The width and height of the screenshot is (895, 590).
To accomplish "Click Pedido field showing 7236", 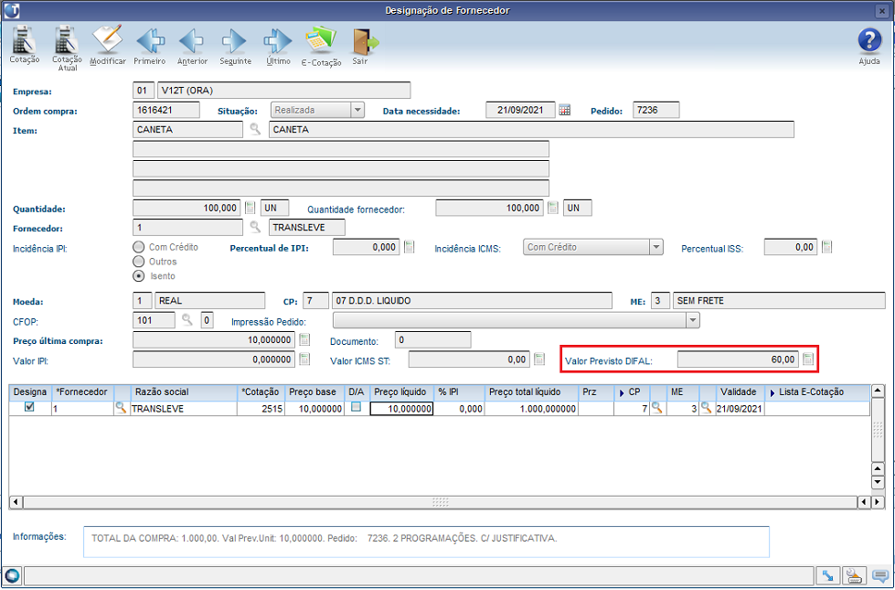I will (655, 111).
